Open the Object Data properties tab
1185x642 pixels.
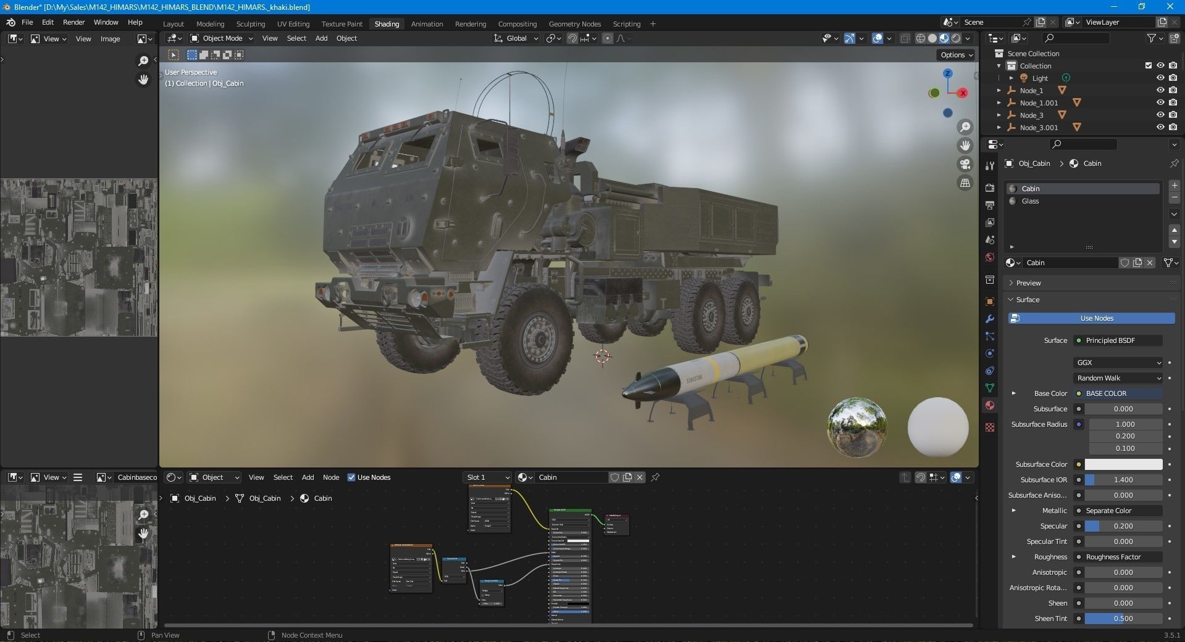(x=990, y=388)
